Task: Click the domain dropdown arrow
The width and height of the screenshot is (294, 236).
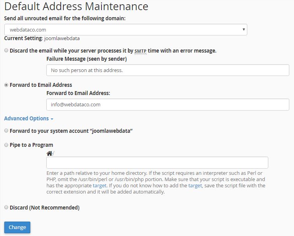Action: [243, 30]
